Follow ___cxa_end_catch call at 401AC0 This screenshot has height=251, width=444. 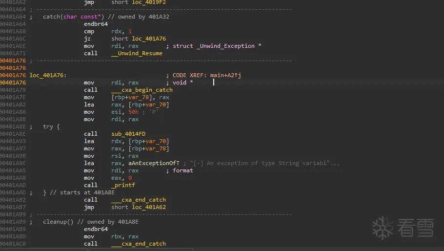coord(139,244)
